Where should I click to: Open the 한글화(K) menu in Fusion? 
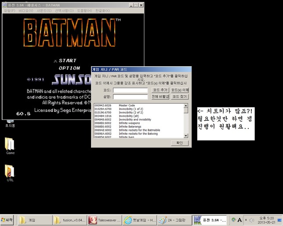[x=103, y=11]
